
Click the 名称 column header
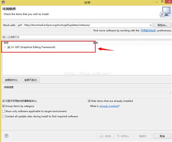pyautogui.click(x=6, y=43)
